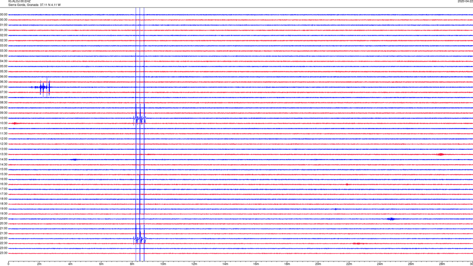The width and height of the screenshot is (473, 266).
Task: Select the 10:00 trace time label
Action: point(3,118)
